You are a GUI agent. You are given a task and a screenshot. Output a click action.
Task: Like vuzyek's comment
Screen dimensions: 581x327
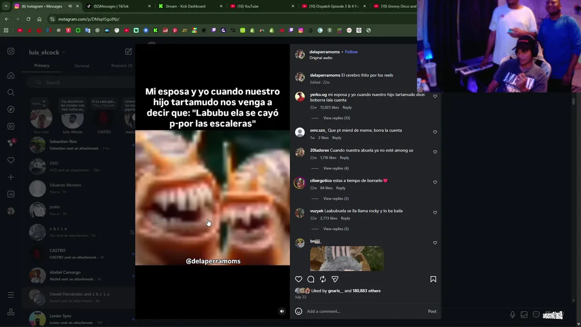point(435,213)
